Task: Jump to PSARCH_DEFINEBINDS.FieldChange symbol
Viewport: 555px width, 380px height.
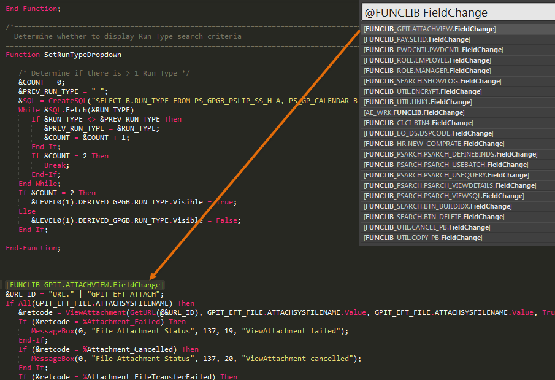Action: [459, 154]
